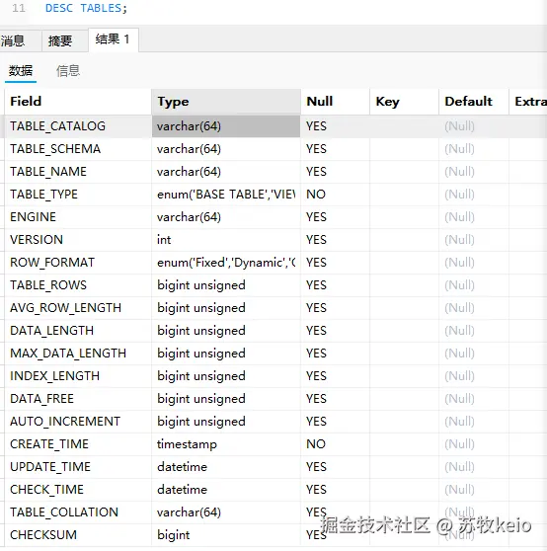Viewport: 547px width, 551px height.
Task: Select the TABLE_CATALOG field cell
Action: pos(78,126)
